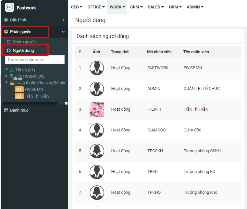Click employee code GIAMDOC in the list
This screenshot has height=209, width=247.
coord(156,130)
